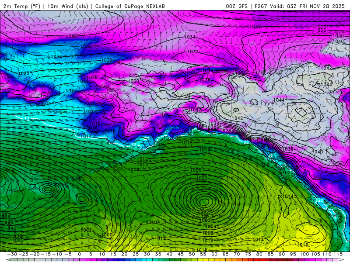Click the 45 value on temperature scale
The image size is (350, 262).
point(181,254)
